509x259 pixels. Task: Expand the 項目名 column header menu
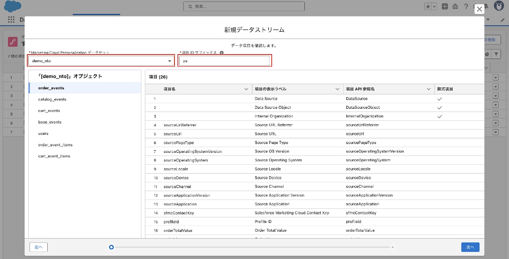(x=246, y=89)
